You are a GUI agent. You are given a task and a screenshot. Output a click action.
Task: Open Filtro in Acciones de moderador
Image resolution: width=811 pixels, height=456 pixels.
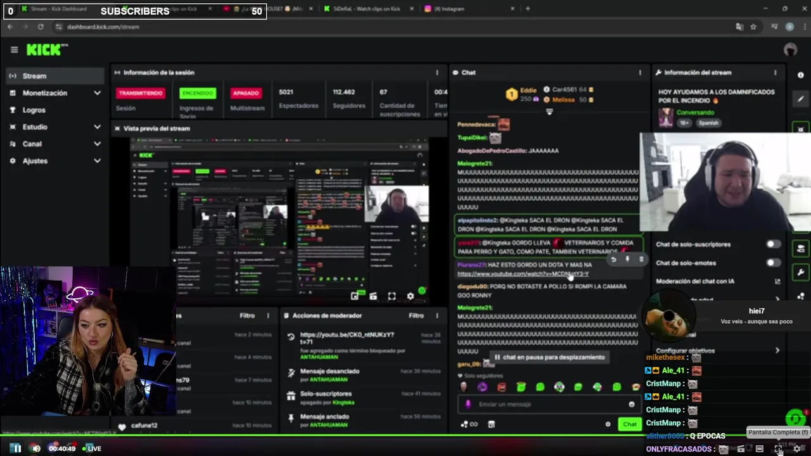(416, 315)
